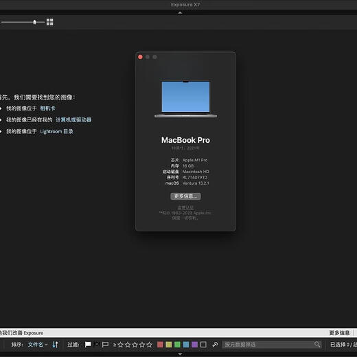This screenshot has height=357, width=357.
Task: Set filter to four stars
Action: (142, 345)
